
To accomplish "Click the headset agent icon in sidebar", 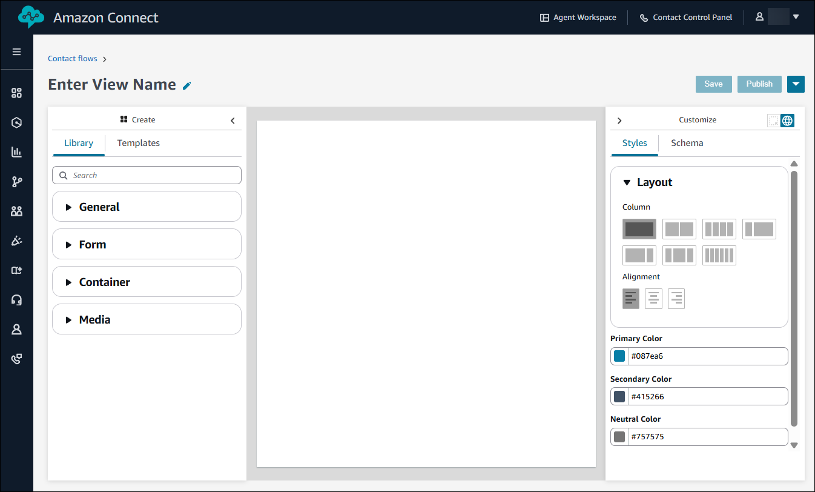I will coord(16,299).
